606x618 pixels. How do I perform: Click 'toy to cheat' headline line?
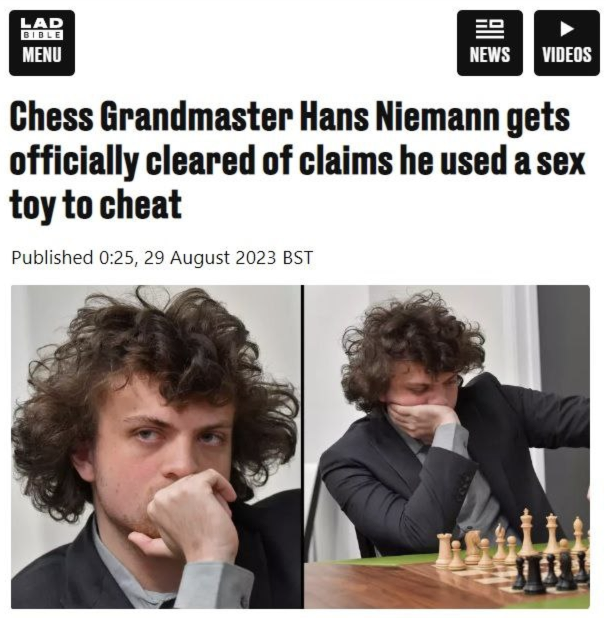95,204
